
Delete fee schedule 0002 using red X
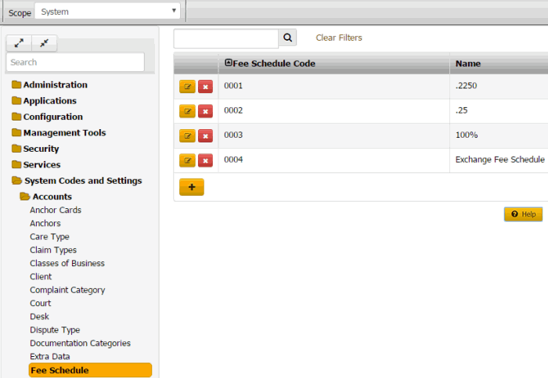click(205, 111)
